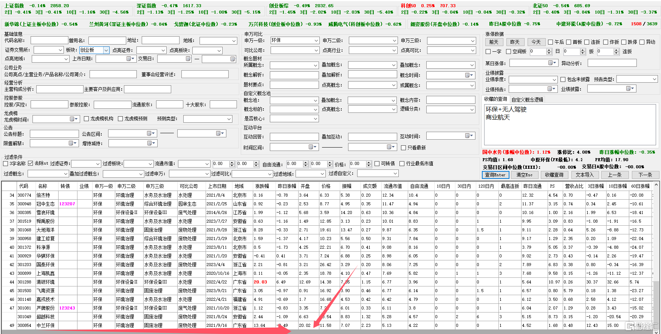The width and height of the screenshot is (661, 334).
Task: Expand the 过滤概念 dropdown
Action: [x=65, y=174]
